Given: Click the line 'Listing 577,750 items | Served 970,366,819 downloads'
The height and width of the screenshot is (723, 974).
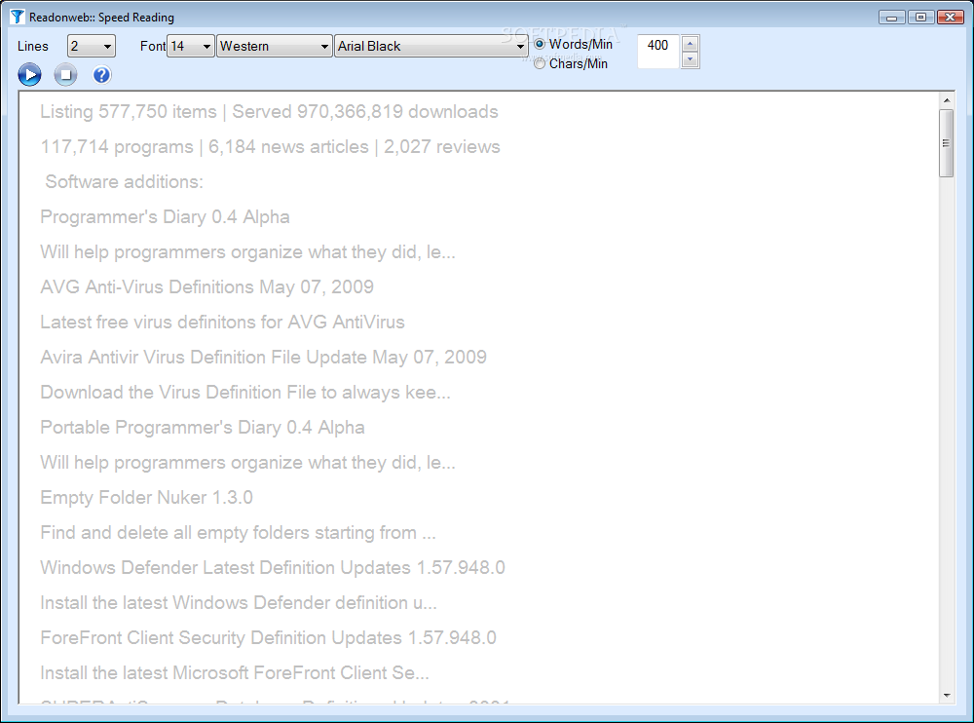Looking at the screenshot, I should pos(269,112).
